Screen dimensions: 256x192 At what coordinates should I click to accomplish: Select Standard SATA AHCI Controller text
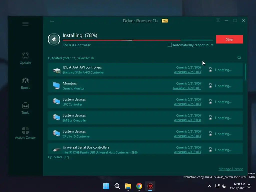83,72
